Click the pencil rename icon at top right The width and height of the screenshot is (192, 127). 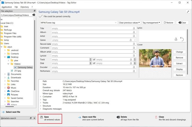[x=188, y=12]
